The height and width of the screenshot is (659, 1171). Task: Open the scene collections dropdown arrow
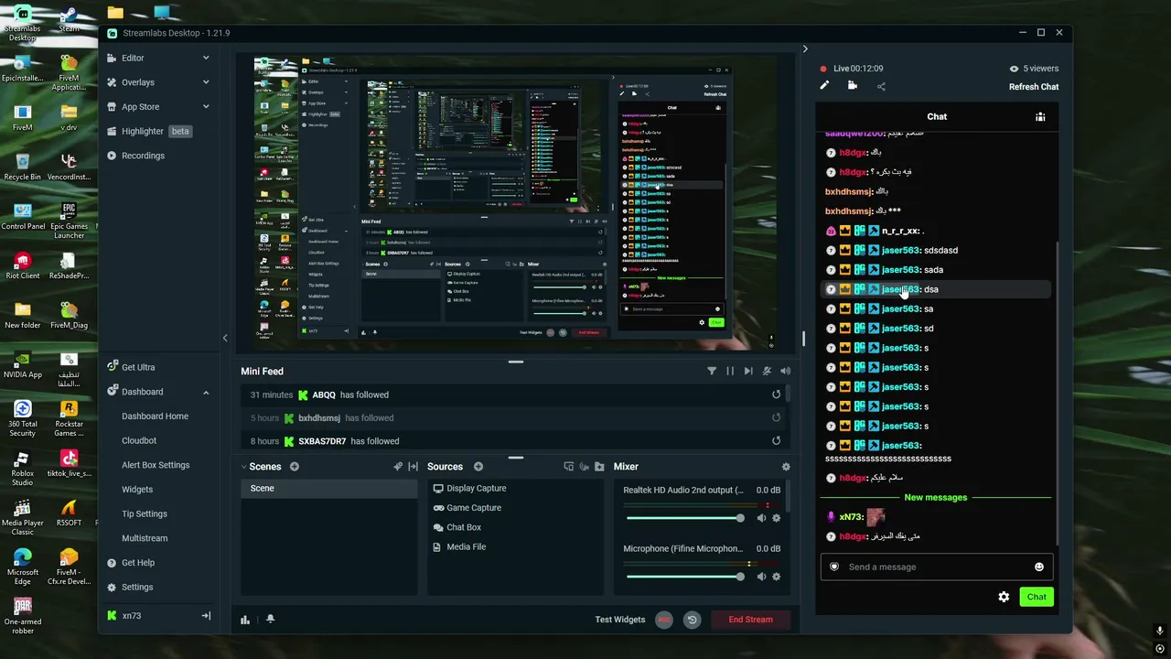[x=244, y=467]
